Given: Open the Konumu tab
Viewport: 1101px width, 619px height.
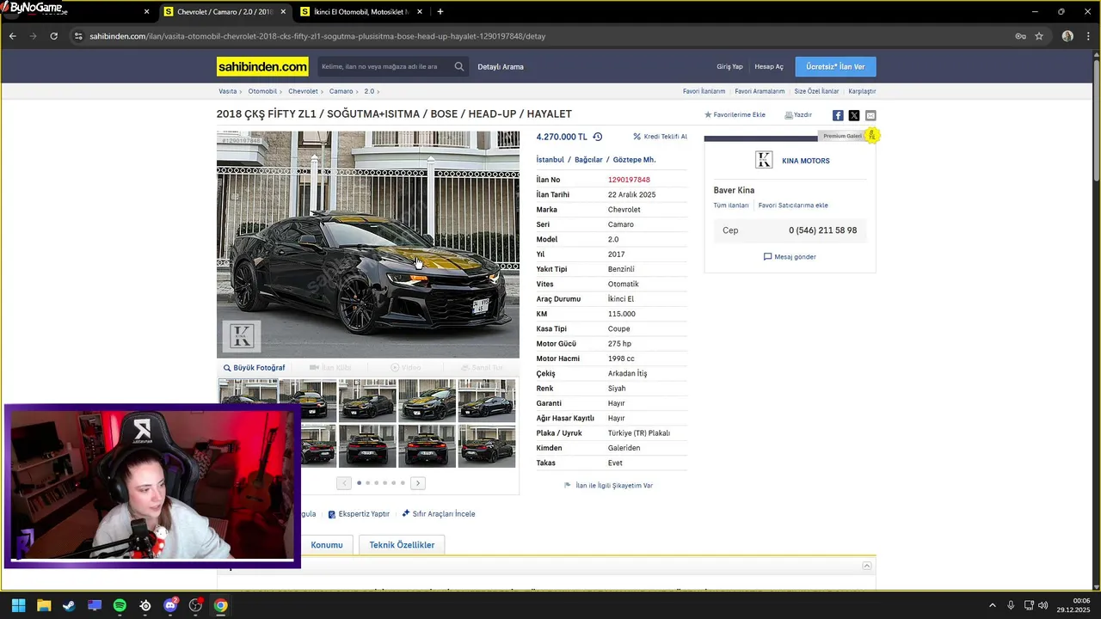Looking at the screenshot, I should coord(327,545).
